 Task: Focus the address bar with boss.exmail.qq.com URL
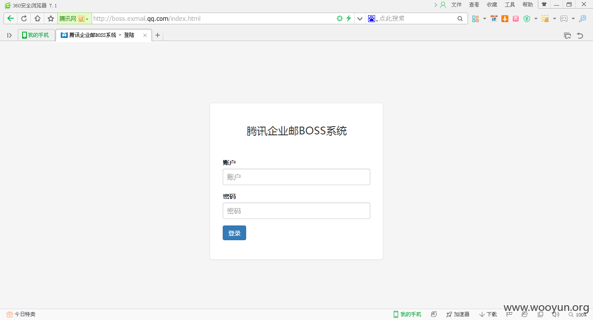213,19
